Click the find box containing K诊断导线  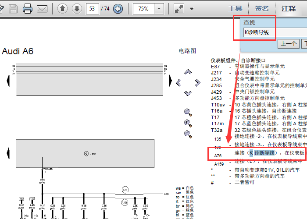tap(275, 32)
